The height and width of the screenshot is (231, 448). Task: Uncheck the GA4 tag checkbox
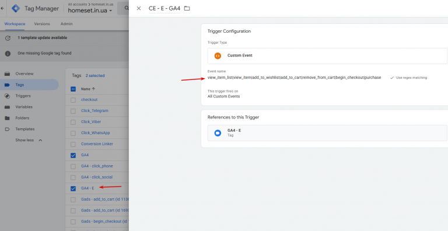73,155
